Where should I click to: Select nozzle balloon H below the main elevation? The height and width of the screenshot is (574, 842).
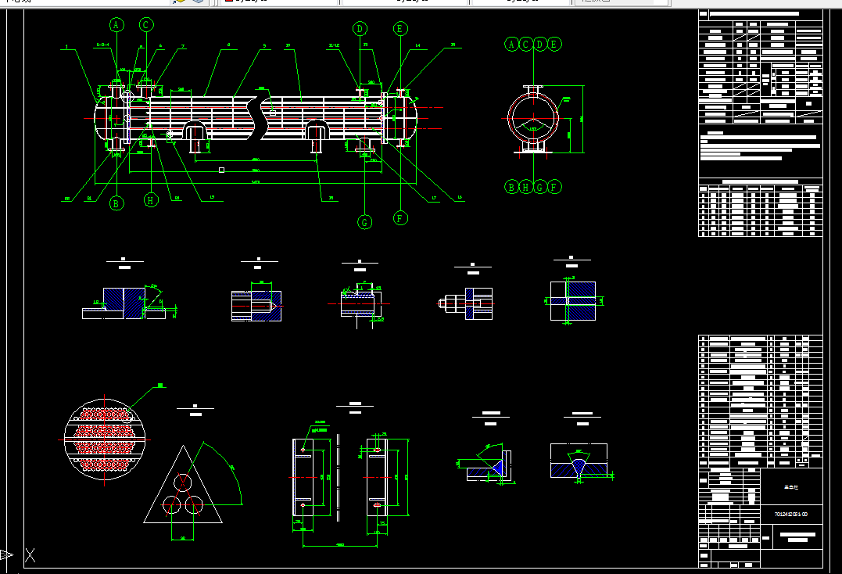click(x=151, y=200)
